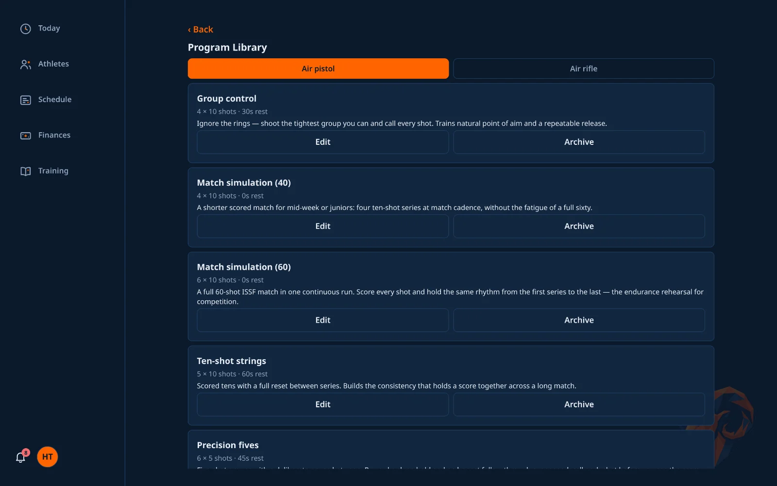Click the Athletes people icon
This screenshot has height=486, width=777.
tap(26, 64)
